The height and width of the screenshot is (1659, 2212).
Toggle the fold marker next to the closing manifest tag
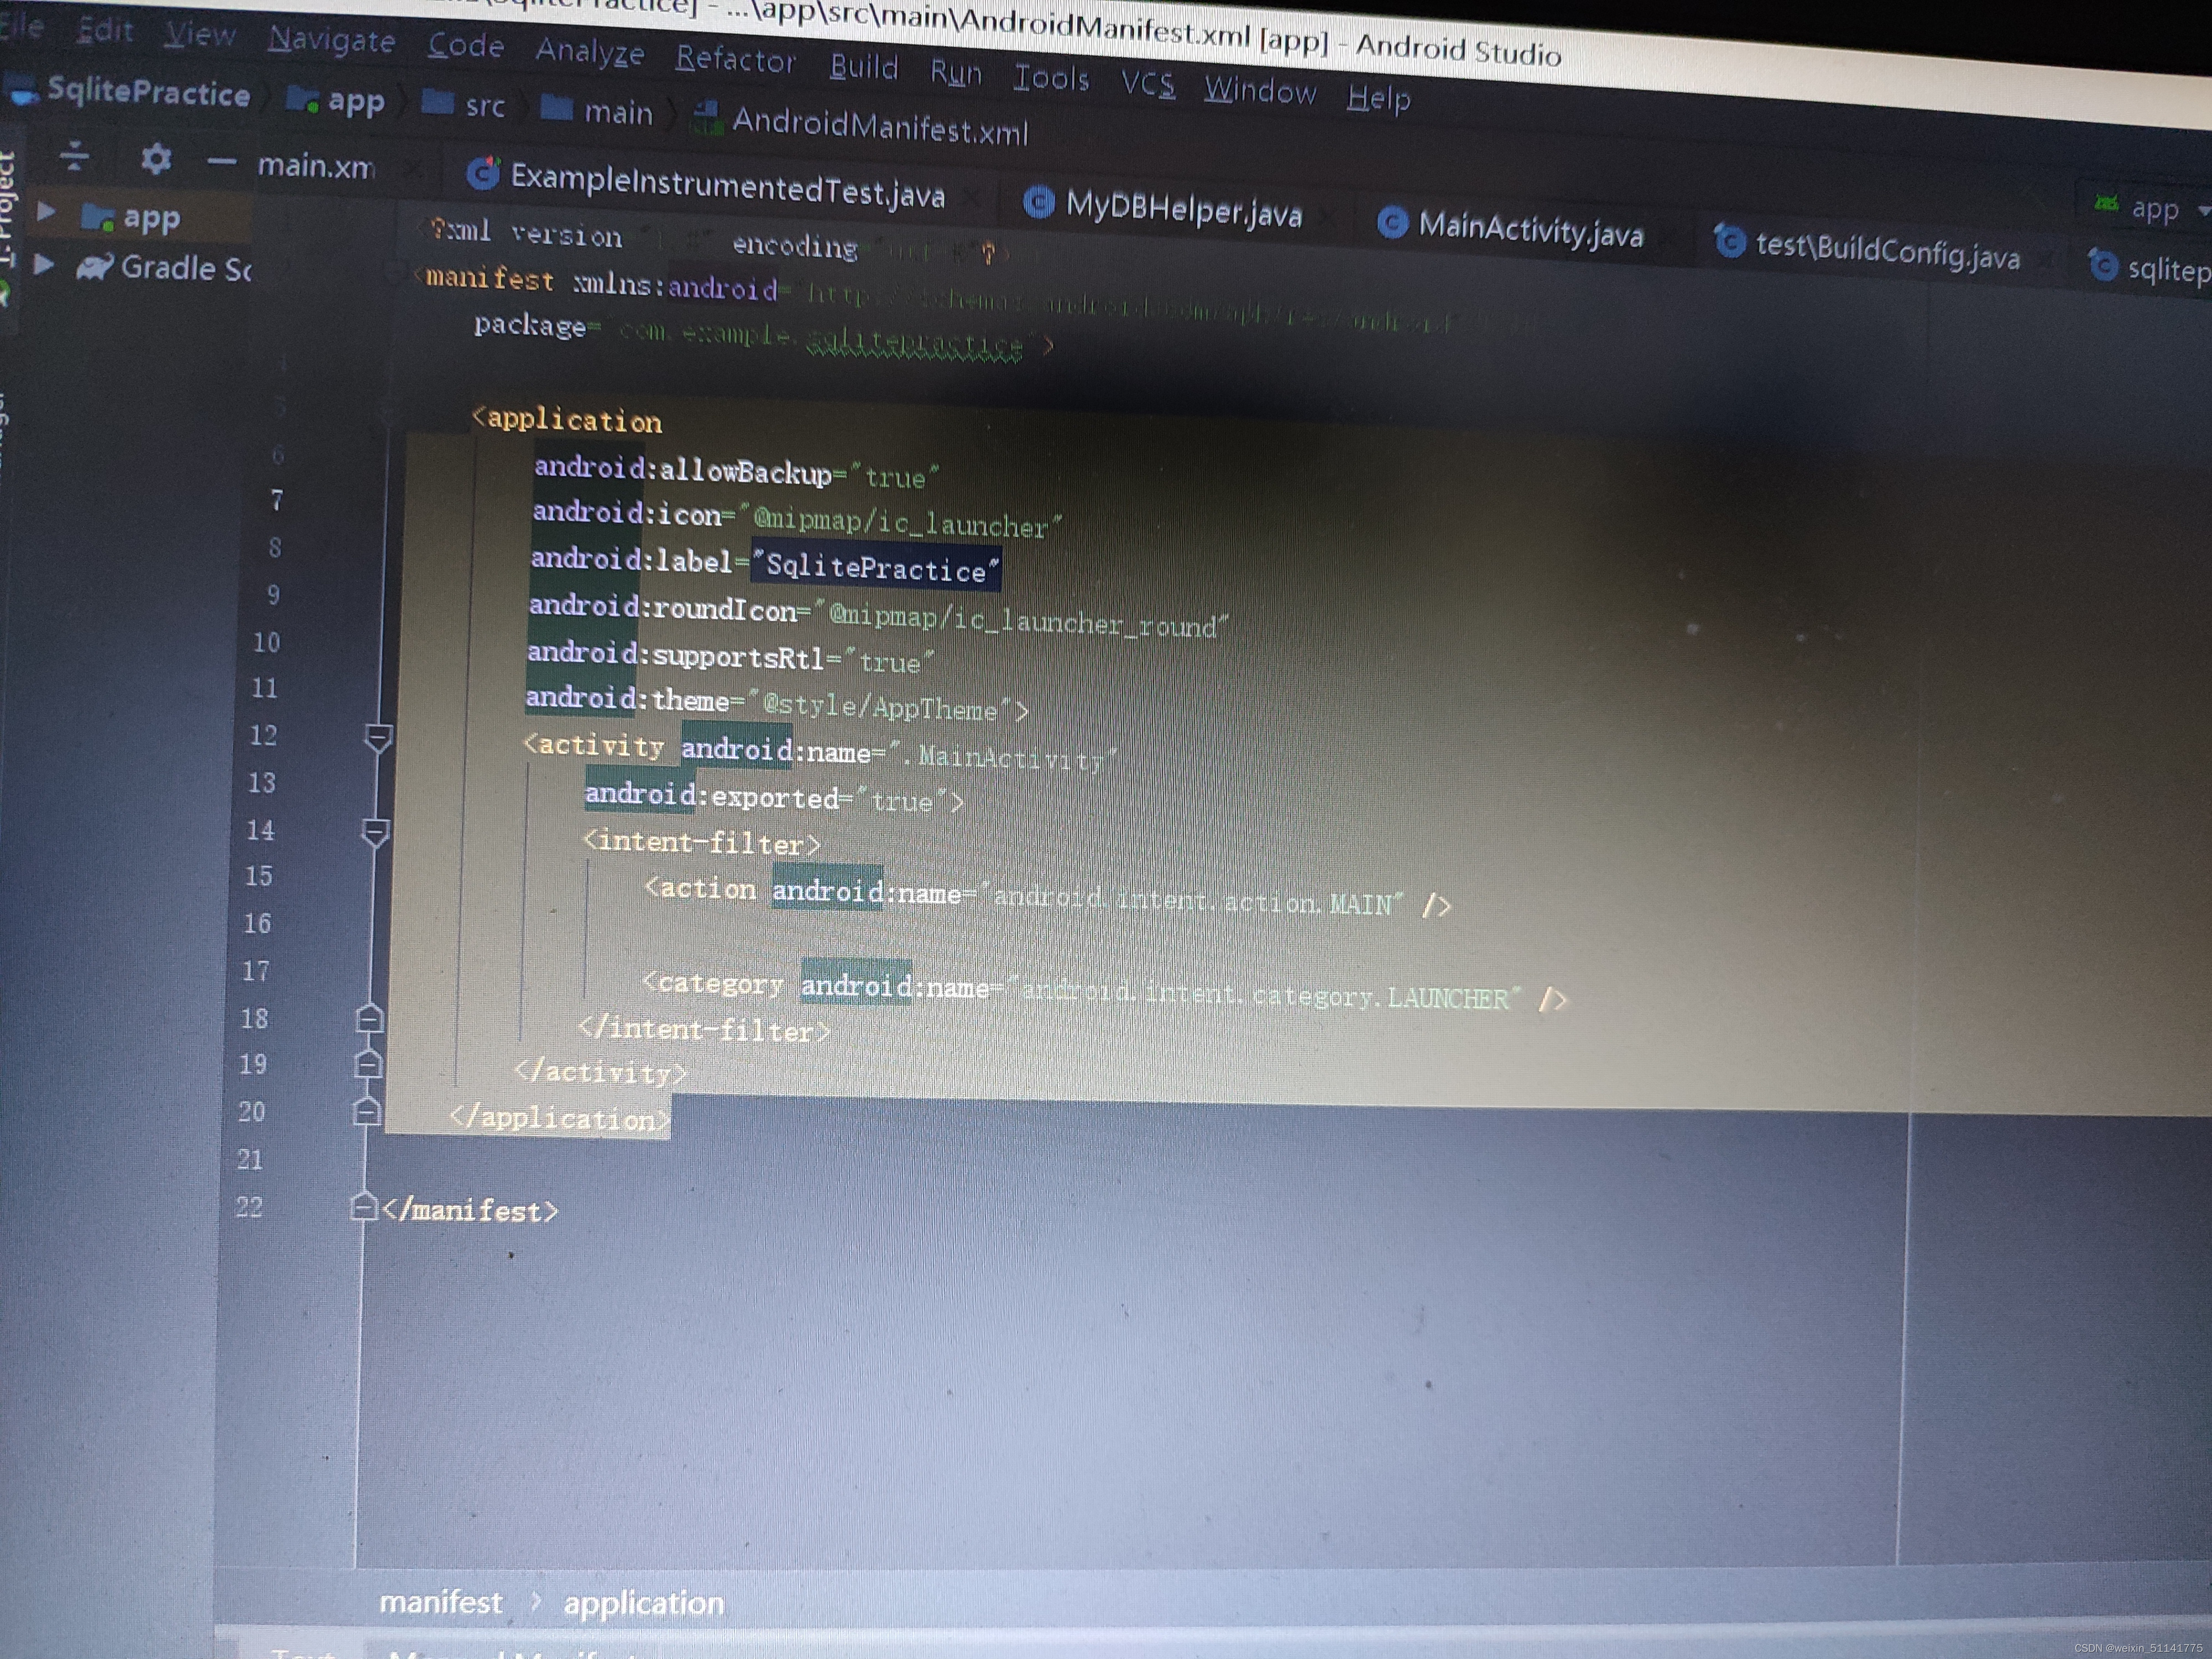[x=363, y=1207]
